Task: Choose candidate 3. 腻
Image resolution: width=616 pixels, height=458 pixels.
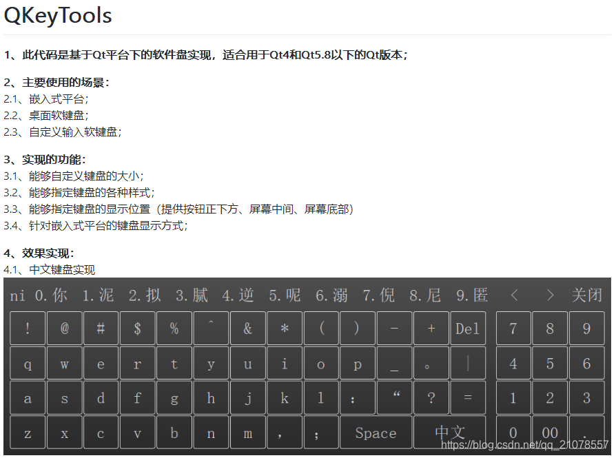Action: coord(192,295)
